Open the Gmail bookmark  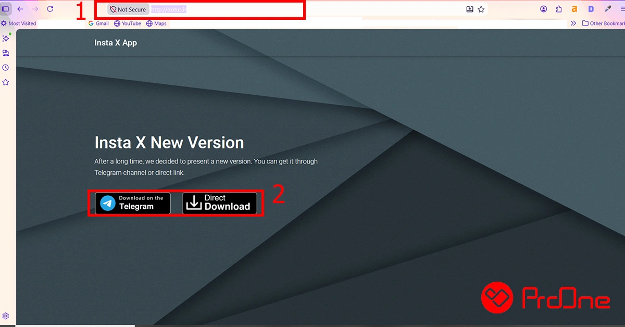tap(98, 23)
